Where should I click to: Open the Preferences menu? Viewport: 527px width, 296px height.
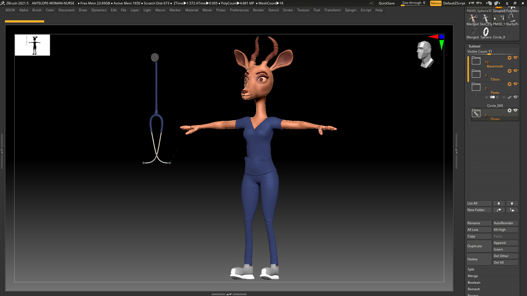tap(239, 10)
